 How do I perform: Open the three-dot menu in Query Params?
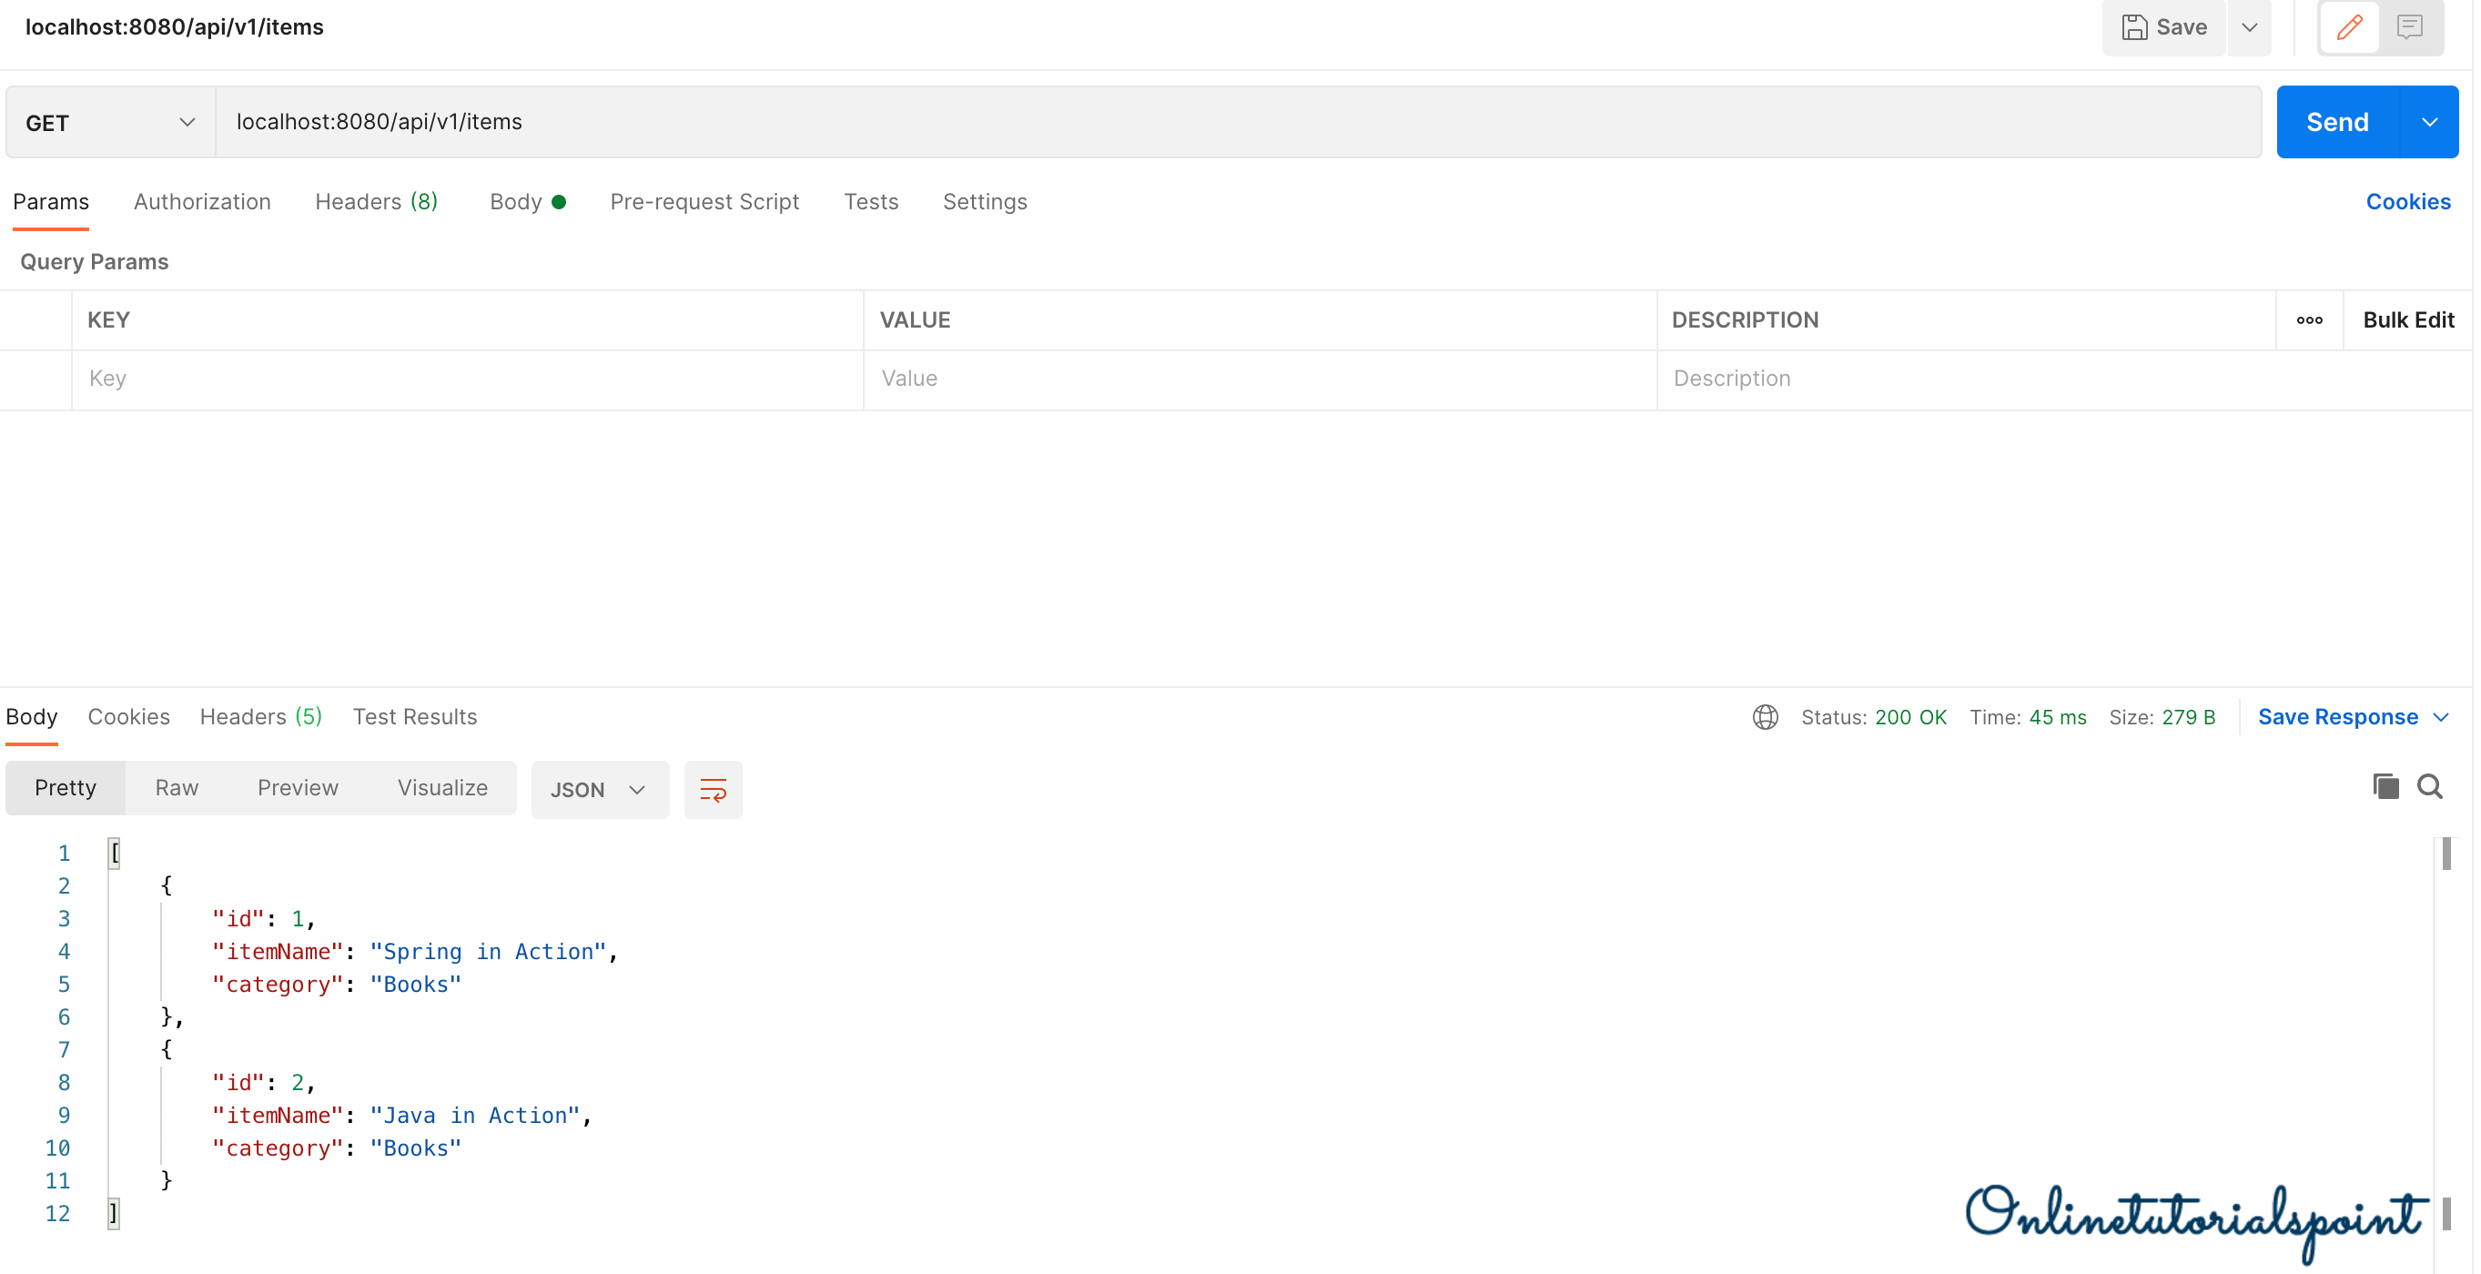tap(2309, 319)
